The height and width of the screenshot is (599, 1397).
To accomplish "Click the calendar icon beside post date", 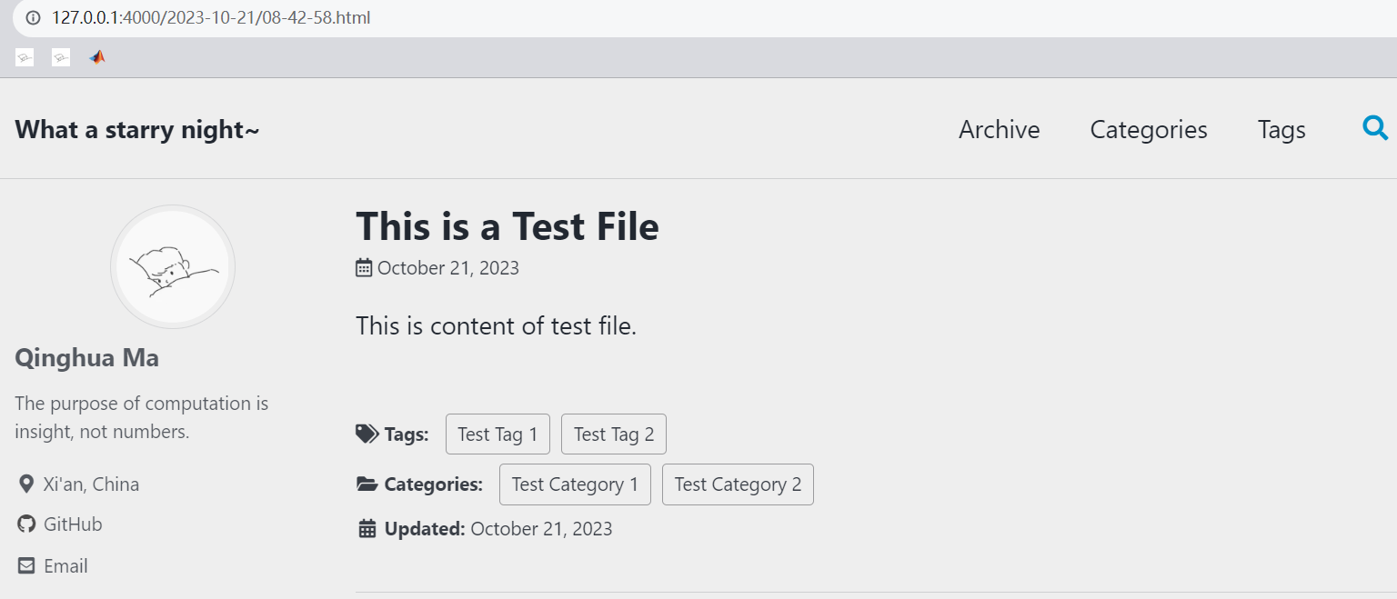I will click(364, 267).
